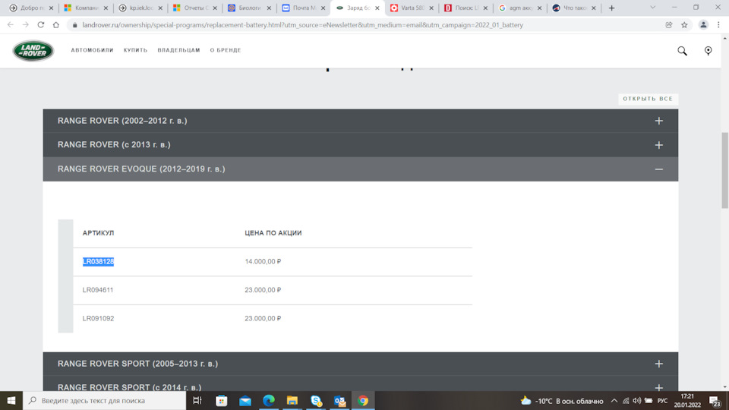The height and width of the screenshot is (410, 729).
Task: Switch the РУС input language indicator
Action: click(662, 401)
